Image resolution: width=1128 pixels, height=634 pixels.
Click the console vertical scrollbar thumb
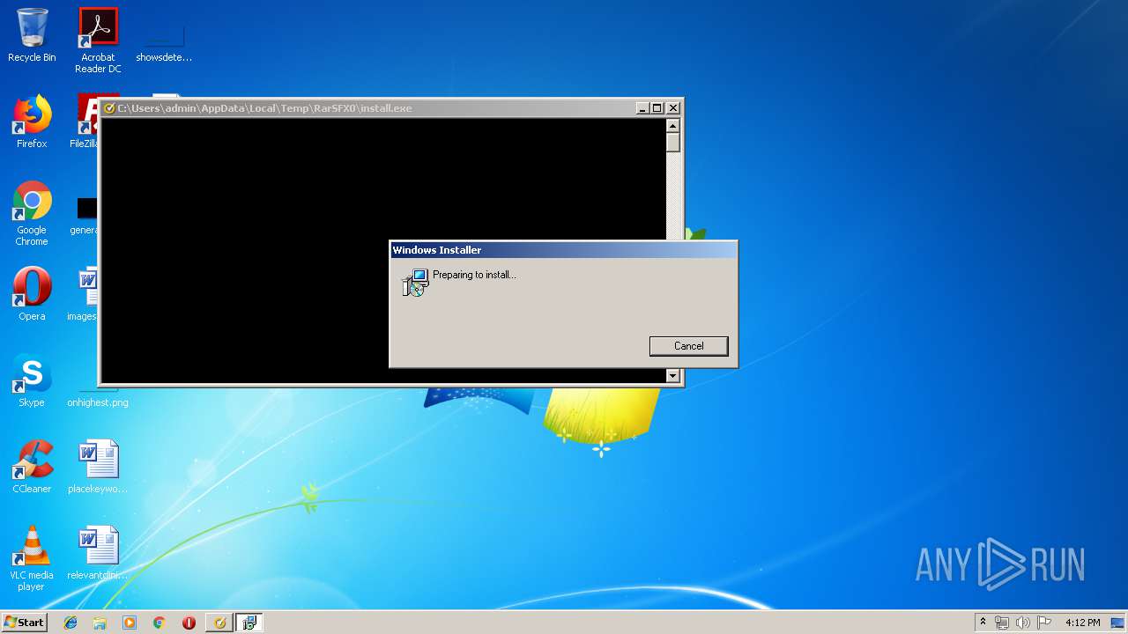(x=673, y=143)
